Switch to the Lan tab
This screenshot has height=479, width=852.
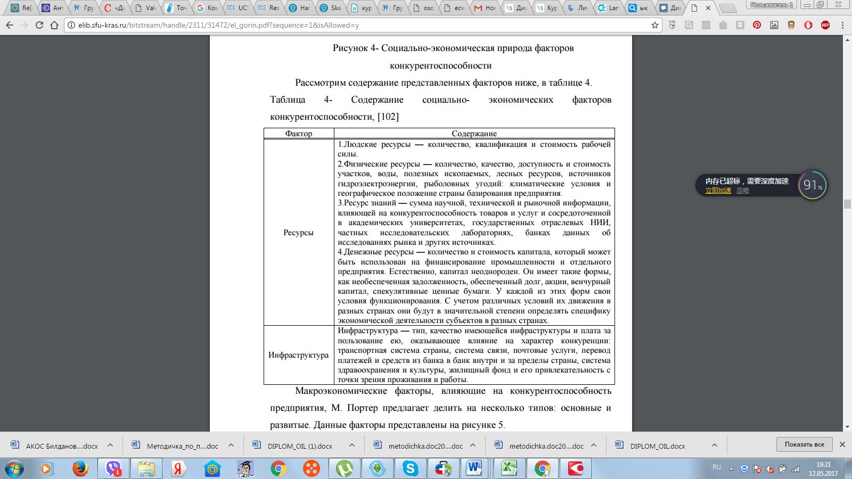click(x=609, y=8)
